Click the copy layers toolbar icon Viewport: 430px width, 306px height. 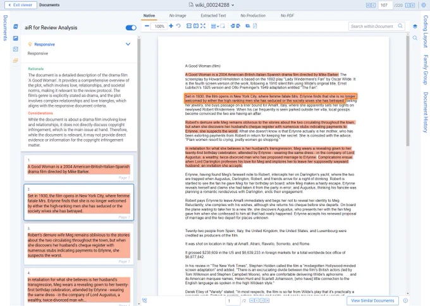[248, 26]
